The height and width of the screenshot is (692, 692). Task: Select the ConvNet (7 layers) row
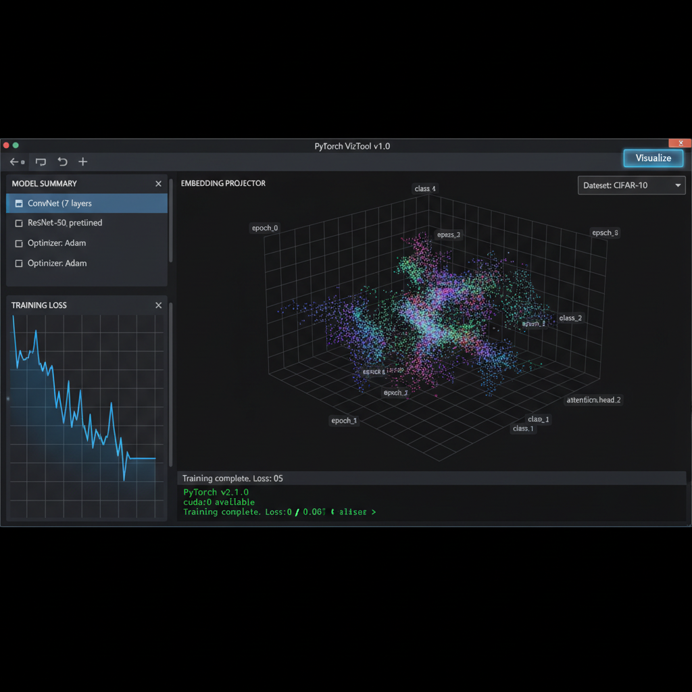pyautogui.click(x=86, y=203)
